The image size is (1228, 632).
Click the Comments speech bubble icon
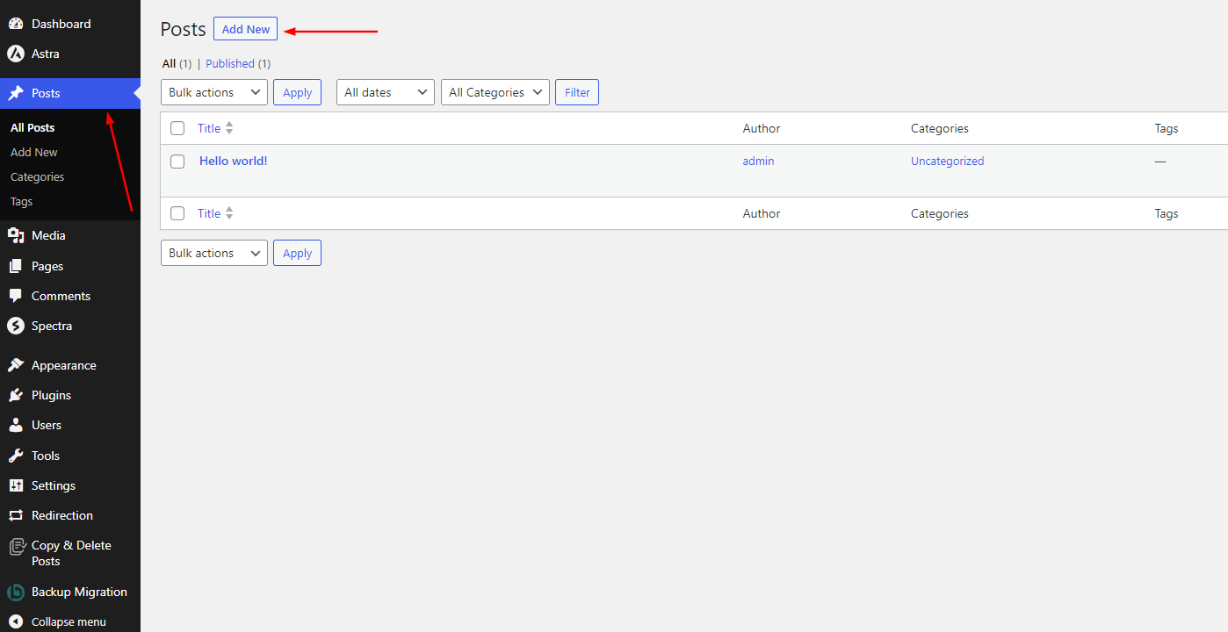point(16,296)
